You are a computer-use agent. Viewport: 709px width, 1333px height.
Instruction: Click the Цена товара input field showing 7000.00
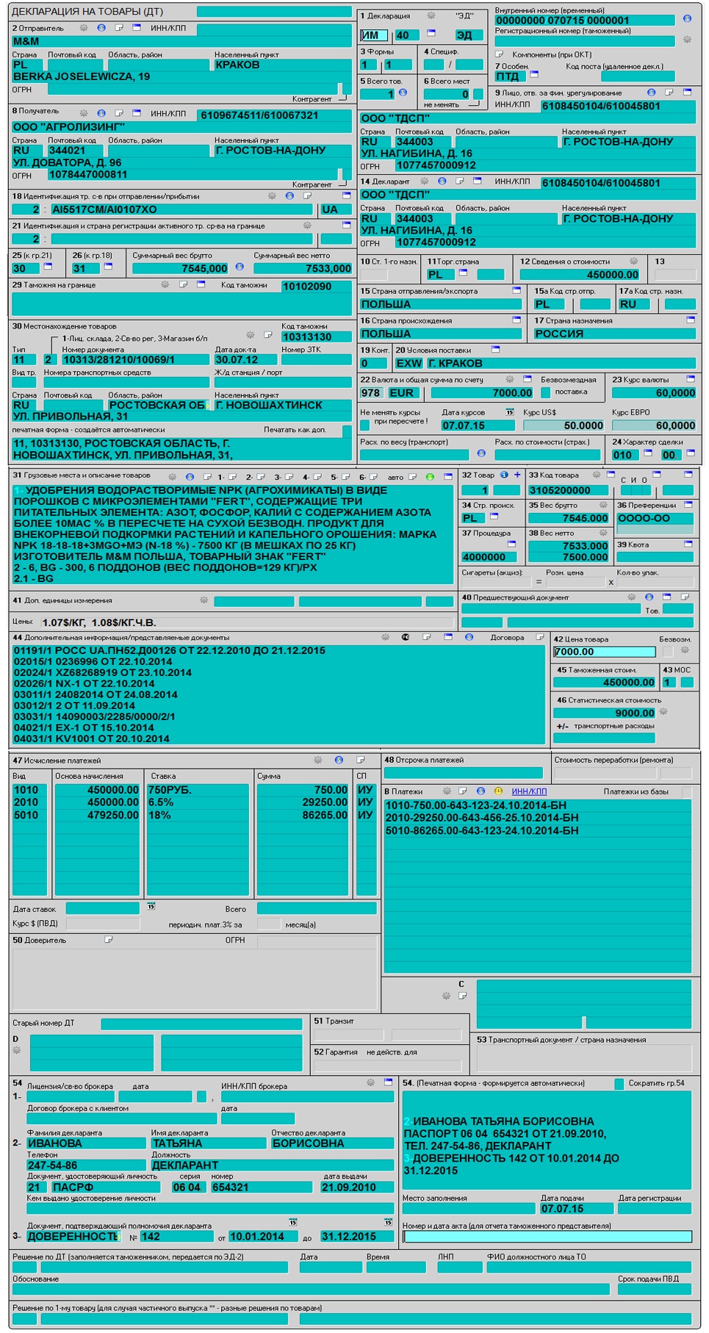(603, 652)
